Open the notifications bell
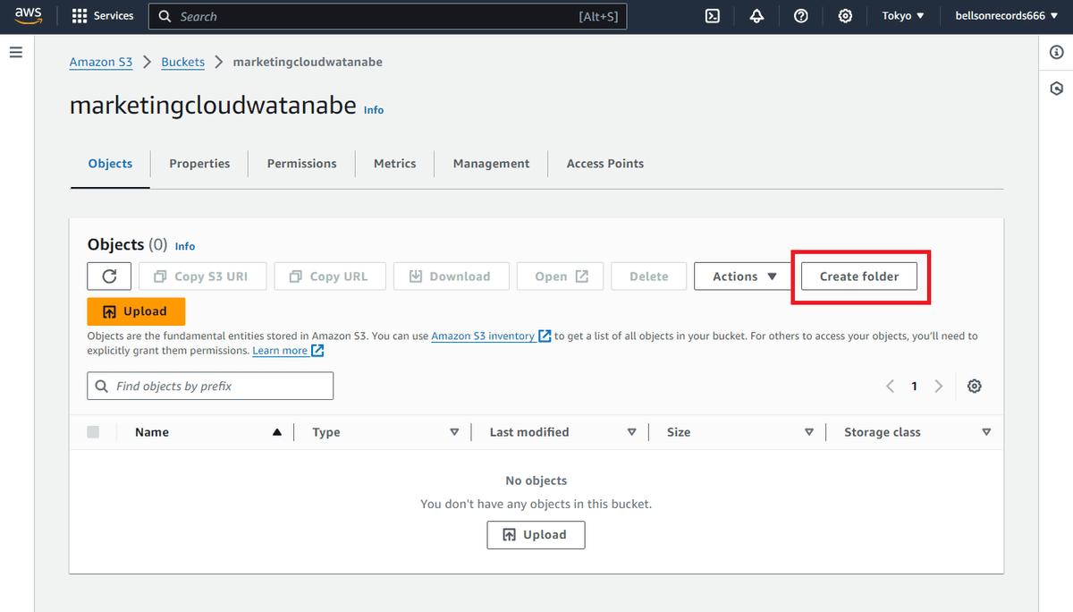 click(x=756, y=16)
